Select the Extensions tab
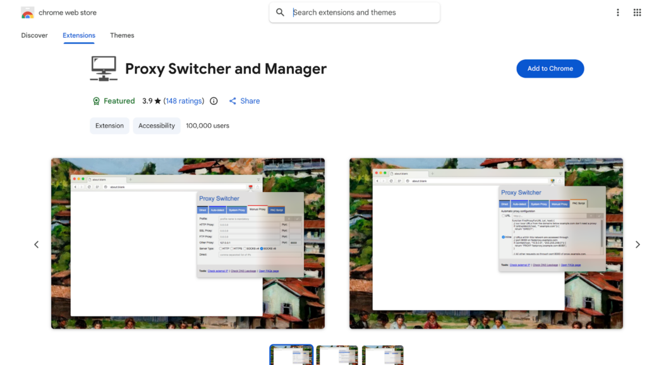647x365 pixels. (79, 35)
